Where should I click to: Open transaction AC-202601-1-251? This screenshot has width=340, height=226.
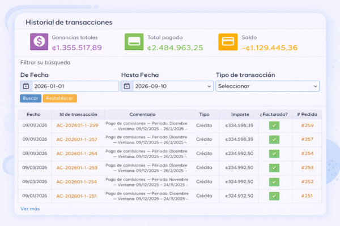tap(76, 196)
